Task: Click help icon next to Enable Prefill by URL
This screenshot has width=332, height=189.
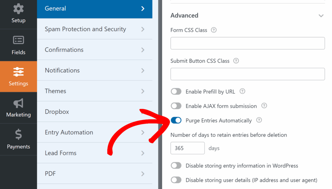Action: click(242, 91)
